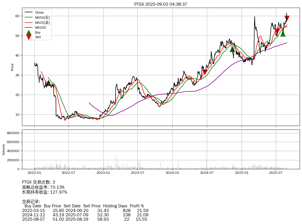Click the red Sell triangle icon in legend
This screenshot has height=224, width=302.
click(29, 37)
